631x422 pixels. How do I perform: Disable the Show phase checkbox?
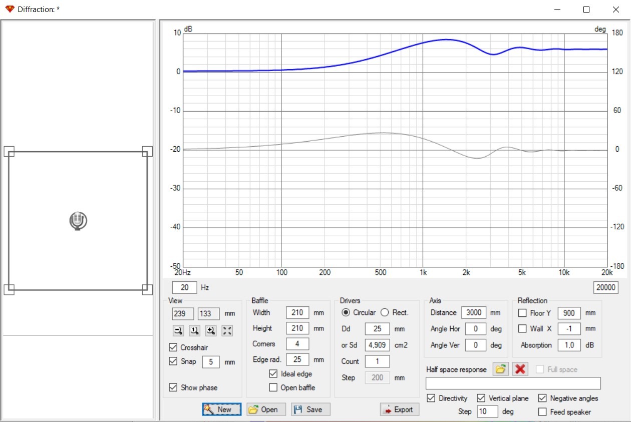tap(173, 387)
